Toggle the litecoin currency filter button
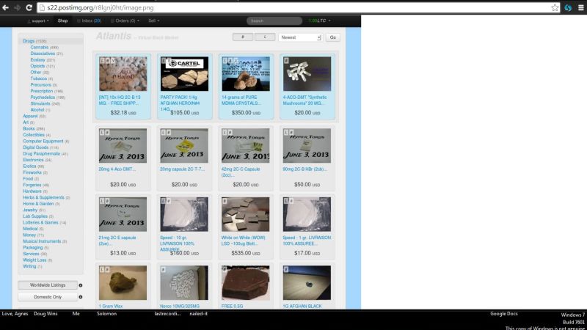587x330 pixels. point(265,37)
